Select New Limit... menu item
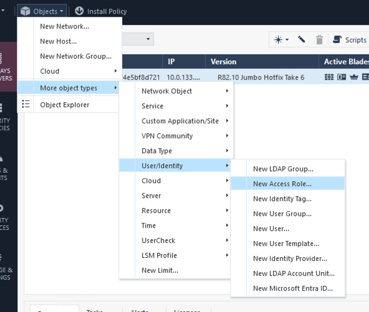This screenshot has width=369, height=312. [175, 270]
